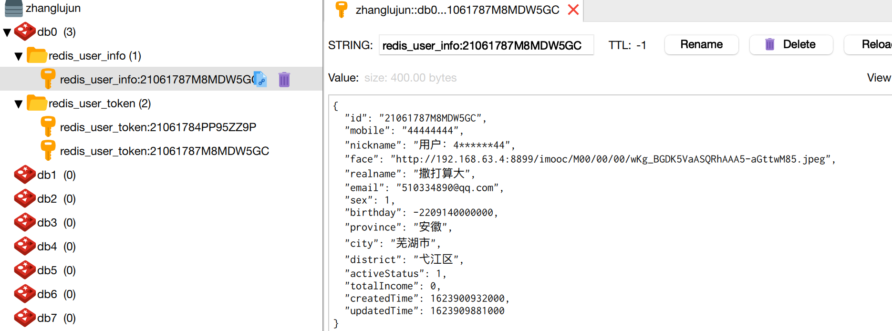Click the copy icon beside the selected key
892x331 pixels.
coord(260,79)
